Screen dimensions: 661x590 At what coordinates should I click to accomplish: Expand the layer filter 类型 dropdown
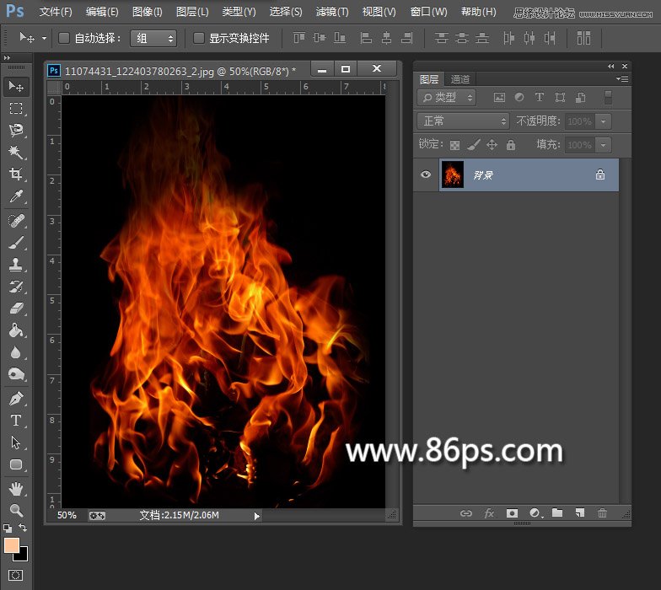[448, 98]
